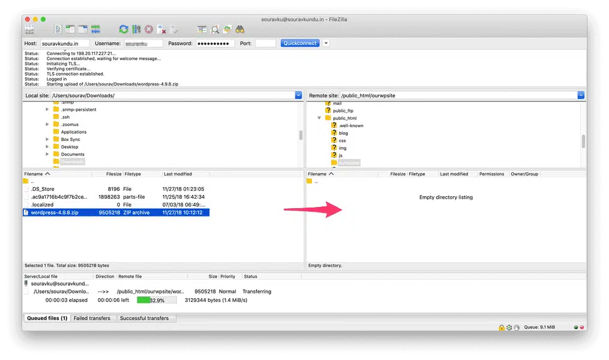609x360 pixels.
Task: Expand the Documents folder in local tree
Action: [47, 154]
